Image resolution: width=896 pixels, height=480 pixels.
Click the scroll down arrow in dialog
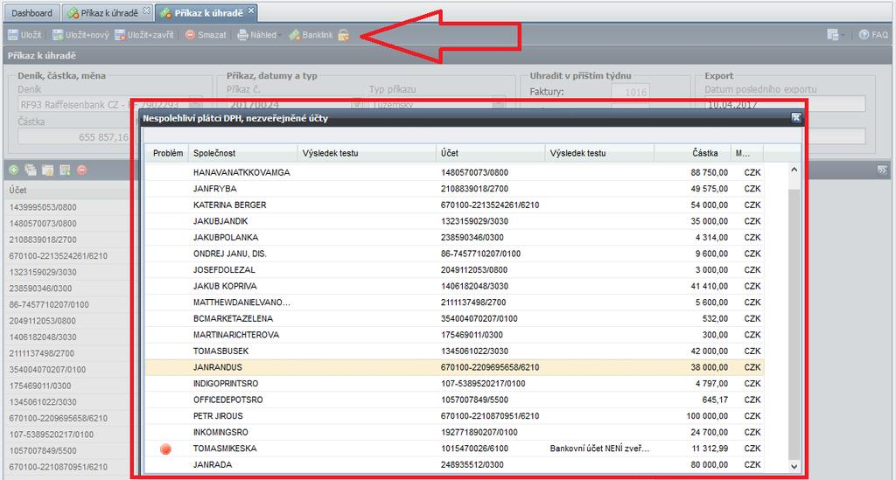[794, 466]
